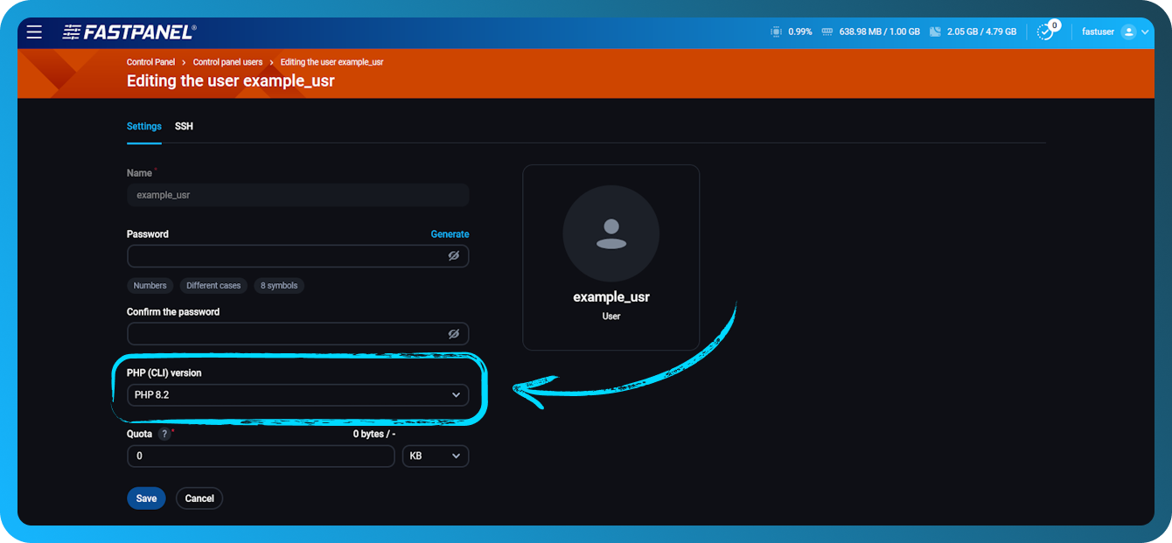Viewport: 1172px width, 543px height.
Task: Open the background tasks indicator with badge 0
Action: pyautogui.click(x=1046, y=31)
